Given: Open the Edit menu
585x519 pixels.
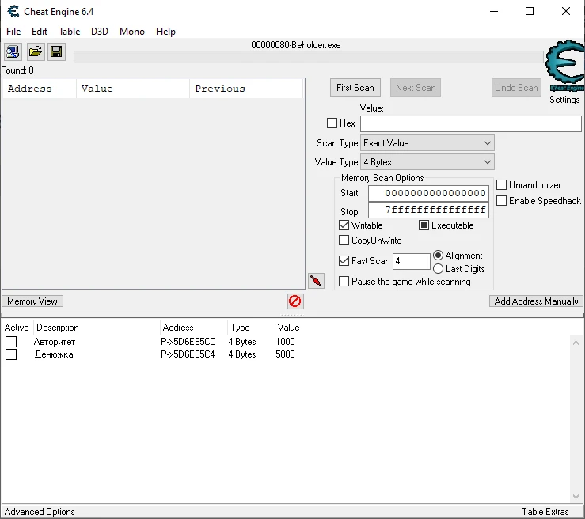Looking at the screenshot, I should (40, 32).
